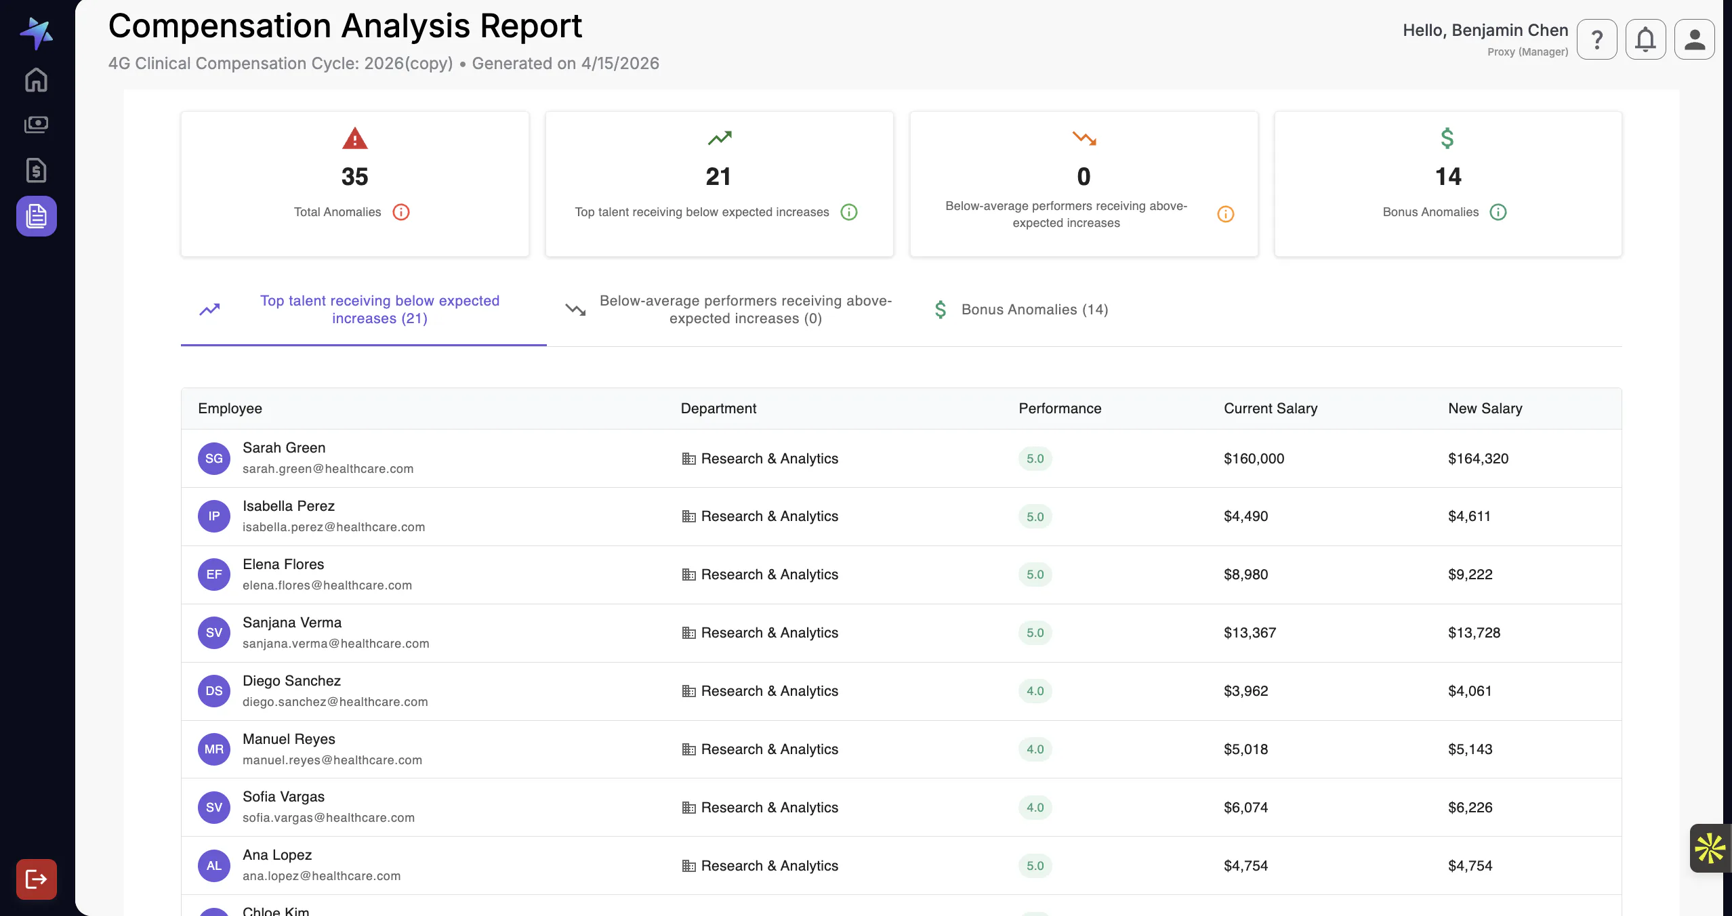Open the dollar document icon in sidebar
This screenshot has width=1732, height=916.
pyautogui.click(x=36, y=170)
